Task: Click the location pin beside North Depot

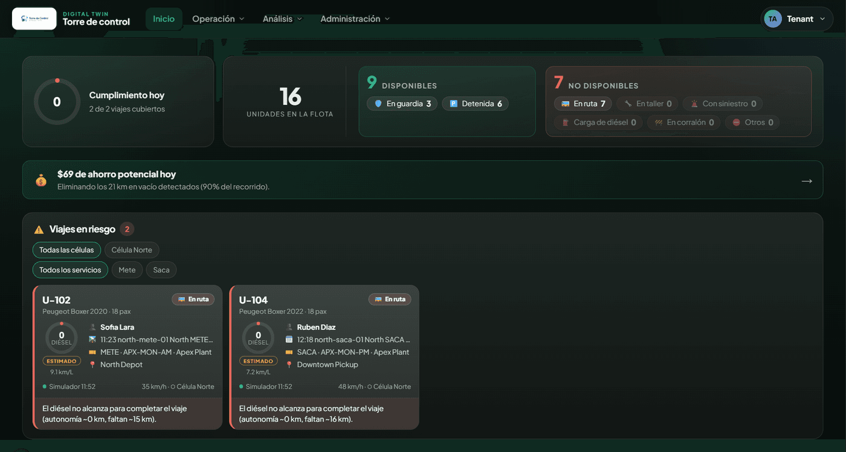Action: pos(92,364)
